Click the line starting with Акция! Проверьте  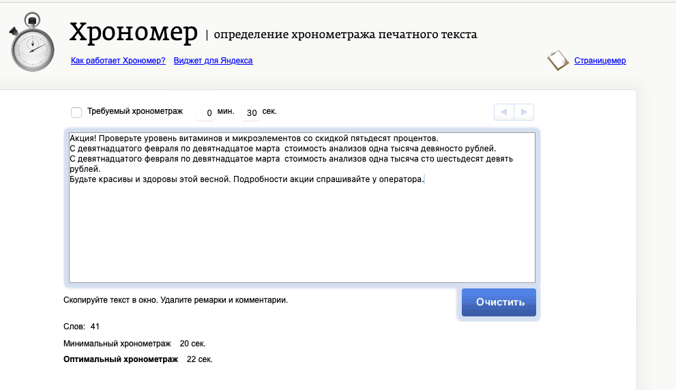[x=254, y=138]
